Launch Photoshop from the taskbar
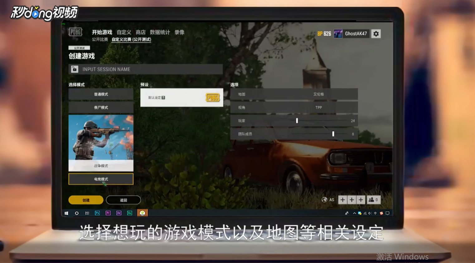475x263 pixels. point(97,213)
